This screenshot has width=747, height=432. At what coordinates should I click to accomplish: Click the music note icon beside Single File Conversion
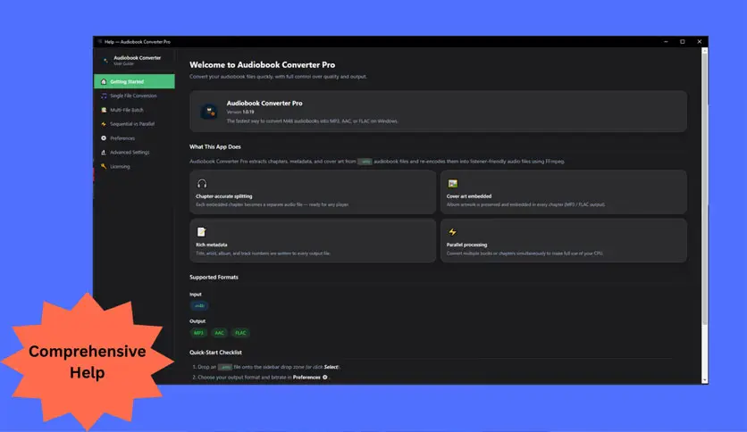point(104,96)
